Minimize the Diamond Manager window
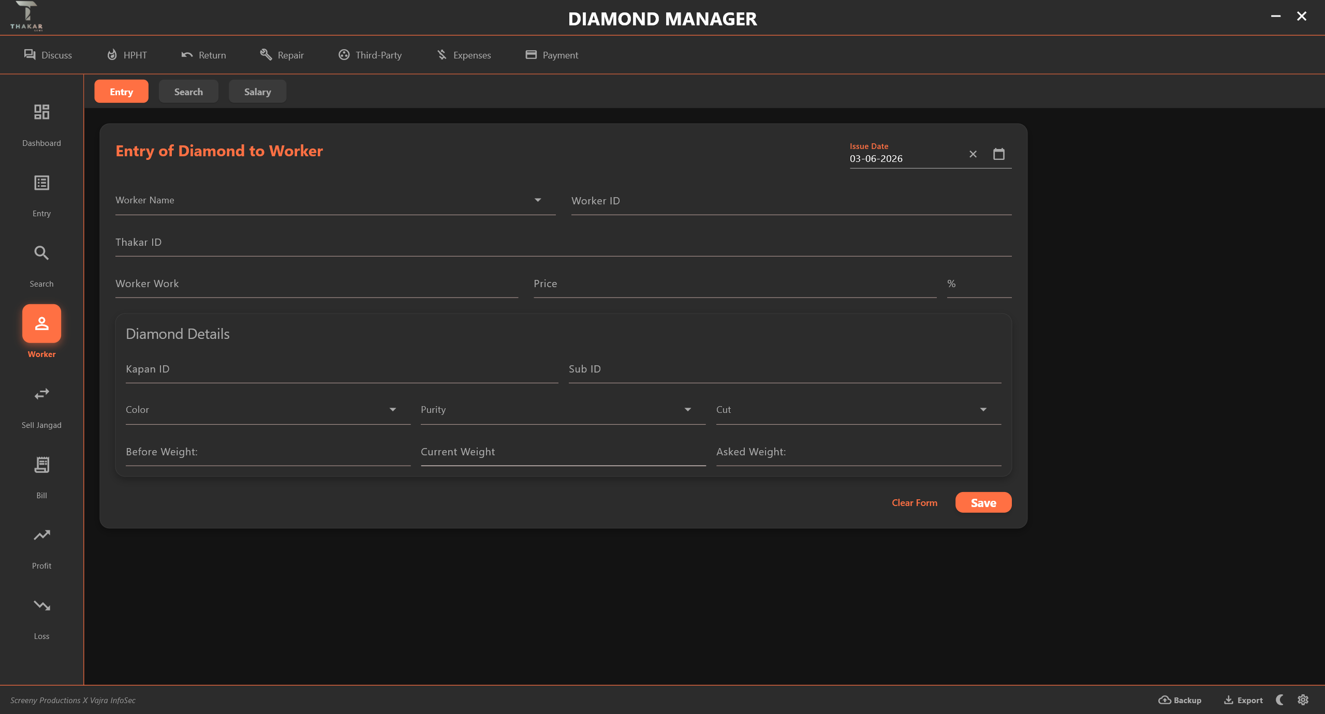Screen dimensions: 1325x714 tap(1276, 17)
